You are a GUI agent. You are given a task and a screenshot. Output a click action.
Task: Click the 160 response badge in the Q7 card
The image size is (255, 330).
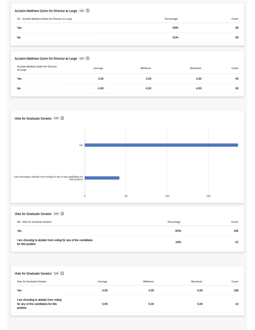click(x=82, y=11)
